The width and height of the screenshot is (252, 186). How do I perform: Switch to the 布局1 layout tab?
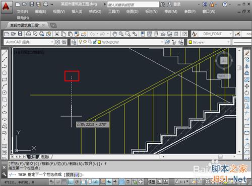tap(45, 157)
